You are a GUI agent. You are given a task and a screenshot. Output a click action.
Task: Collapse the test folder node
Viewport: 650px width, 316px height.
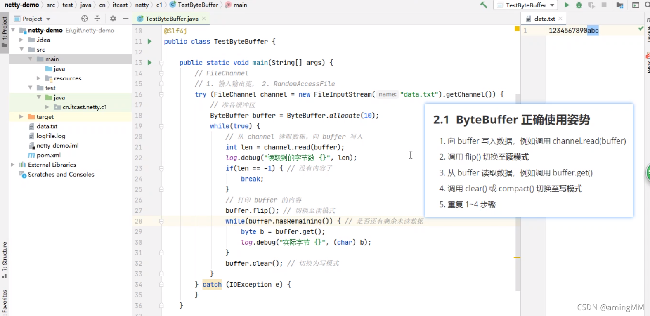pos(30,87)
